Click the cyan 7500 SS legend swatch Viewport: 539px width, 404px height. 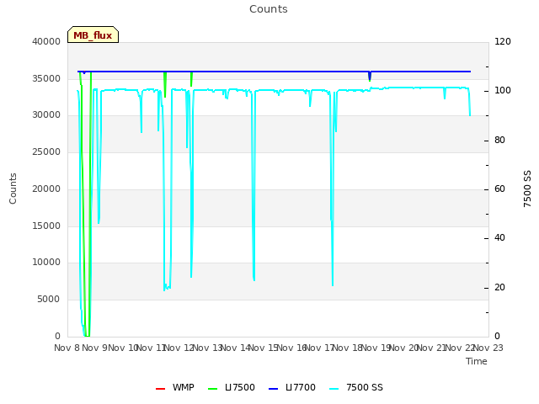point(334,389)
